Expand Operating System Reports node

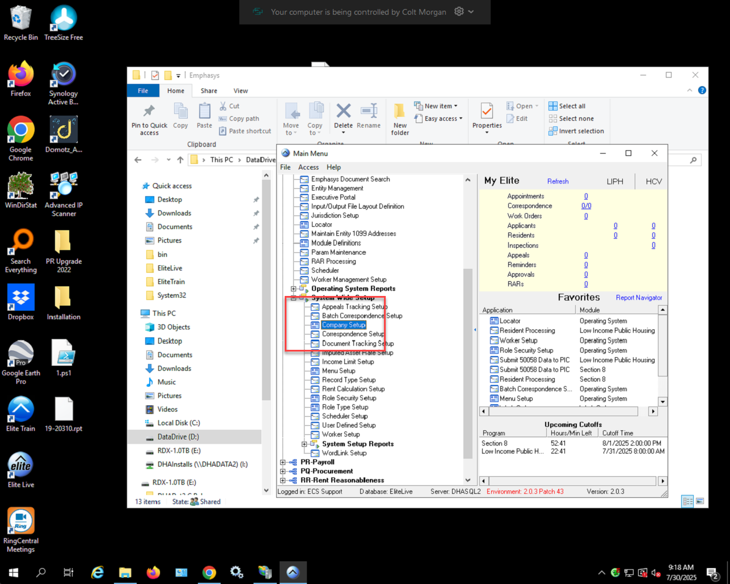294,289
